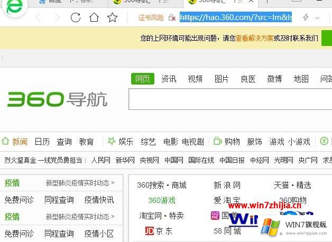Select the 图片 search tab
The width and height of the screenshot is (332, 242).
click(x=222, y=79)
